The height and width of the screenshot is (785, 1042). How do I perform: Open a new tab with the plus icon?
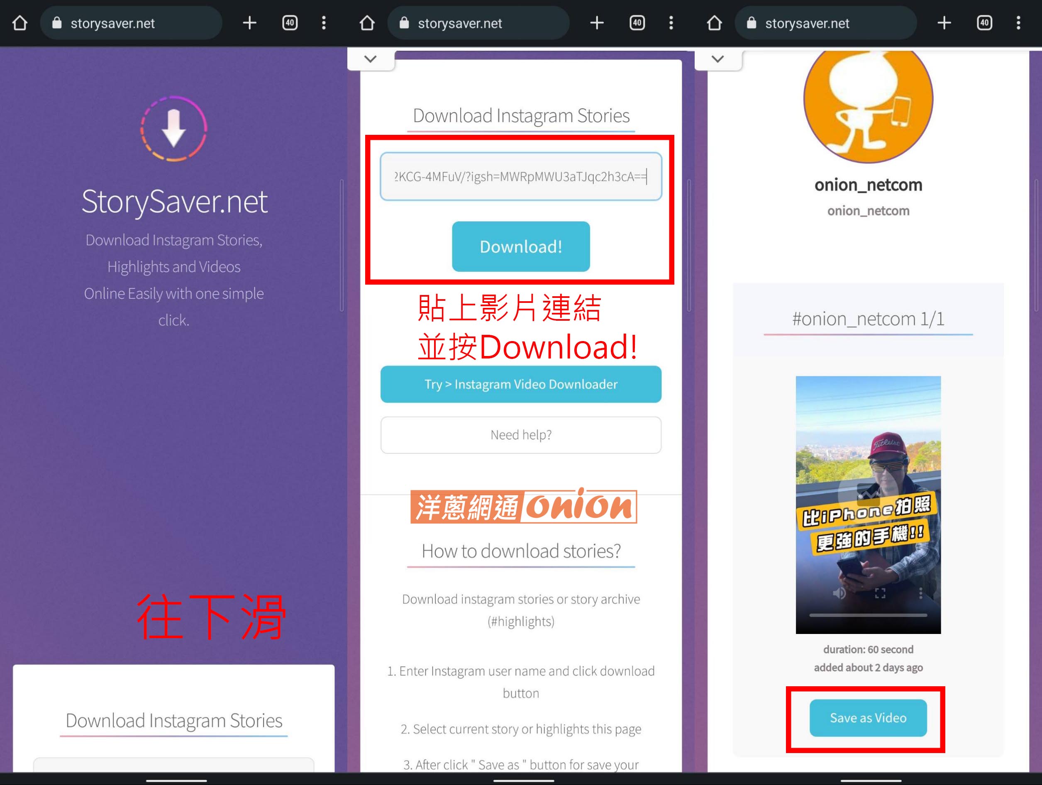point(250,22)
